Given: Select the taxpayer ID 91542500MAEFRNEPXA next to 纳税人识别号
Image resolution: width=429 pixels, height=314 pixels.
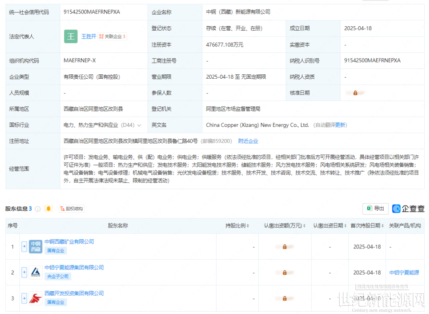Looking at the screenshot, I should [372, 60].
